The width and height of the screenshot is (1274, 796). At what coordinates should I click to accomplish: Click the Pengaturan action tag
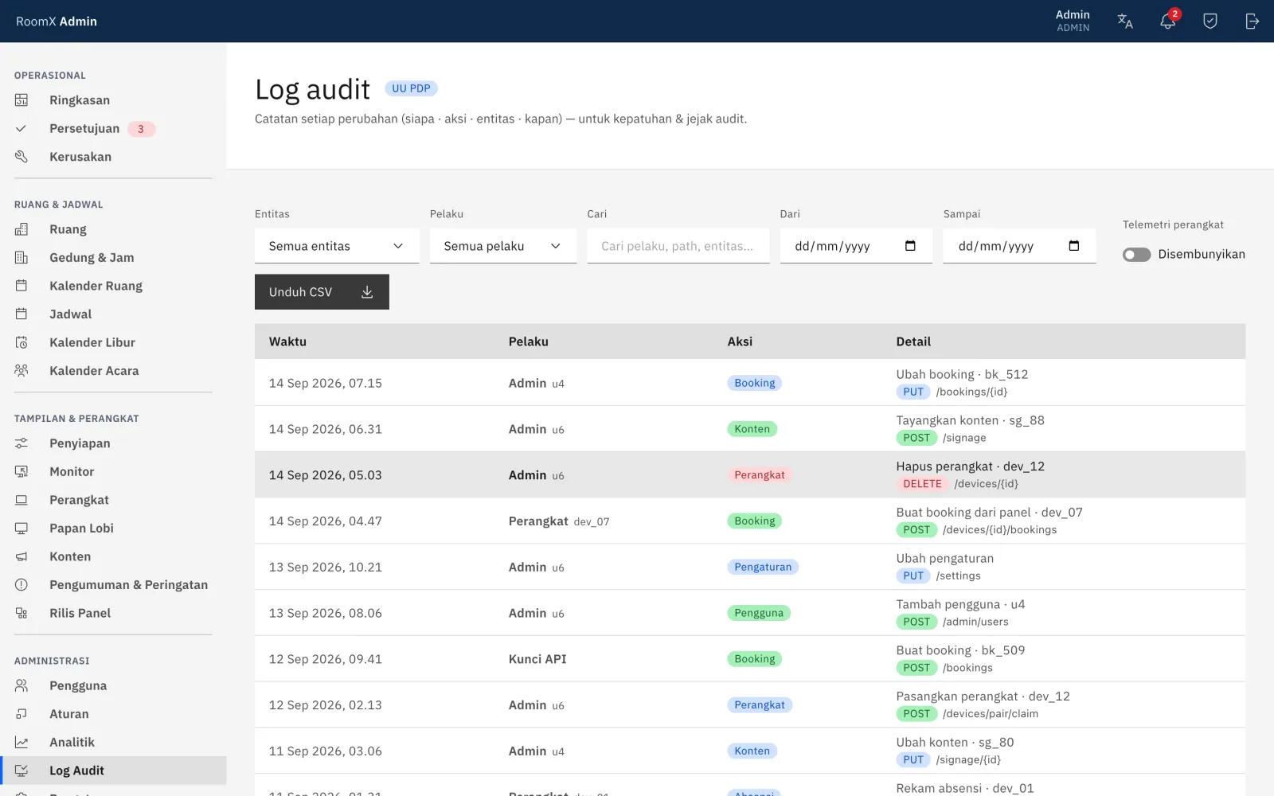tap(763, 568)
